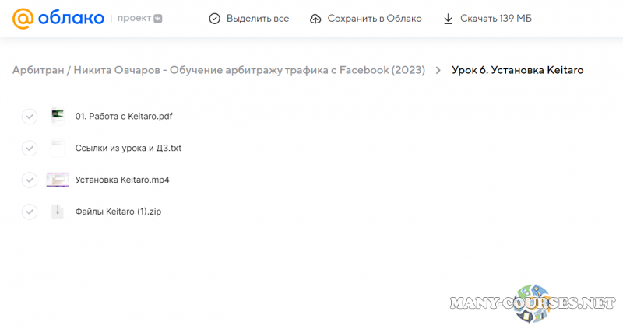Click the video thumbnail of Установка Keitaro.mp4
The width and height of the screenshot is (623, 329).
(x=58, y=180)
